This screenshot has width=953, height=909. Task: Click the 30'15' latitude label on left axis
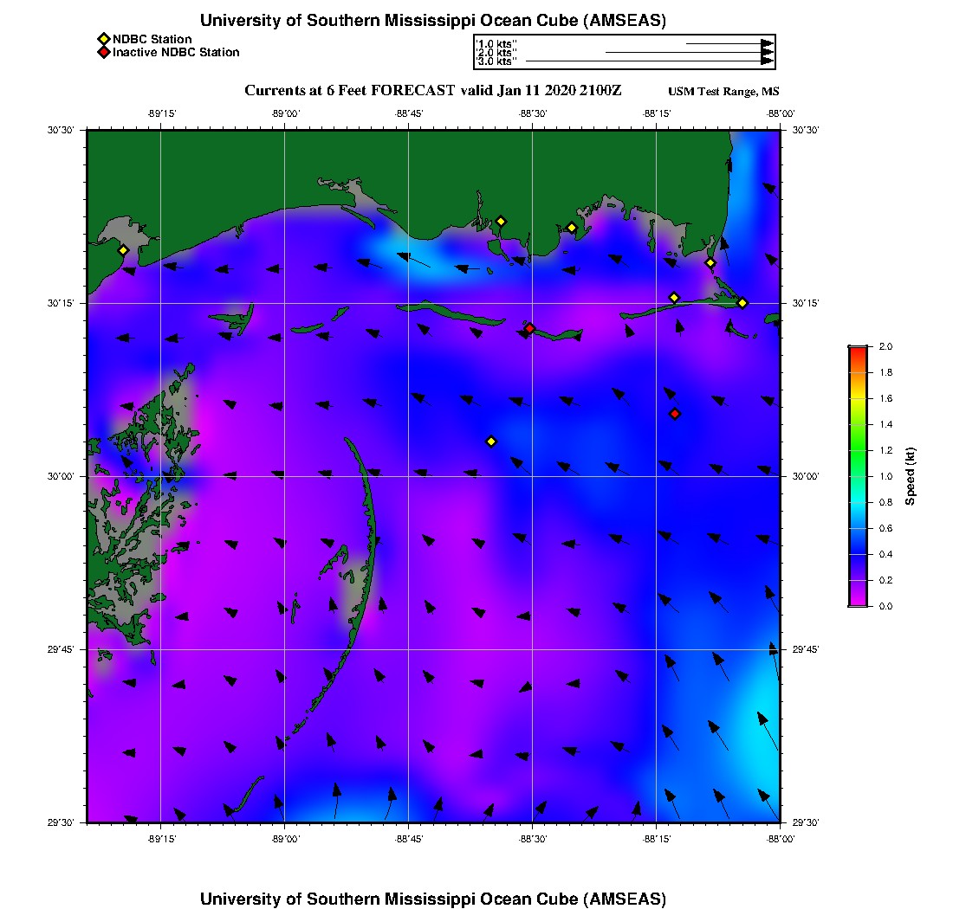[61, 303]
